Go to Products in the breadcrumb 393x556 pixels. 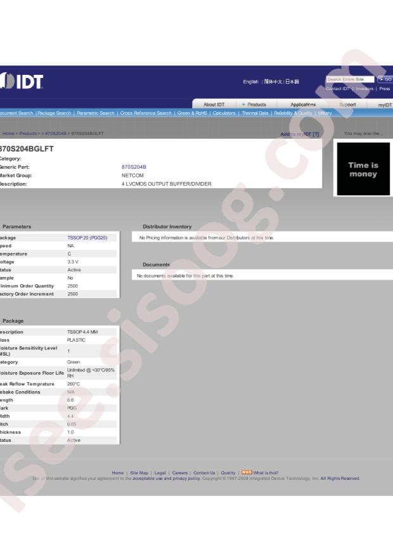[x=28, y=133]
